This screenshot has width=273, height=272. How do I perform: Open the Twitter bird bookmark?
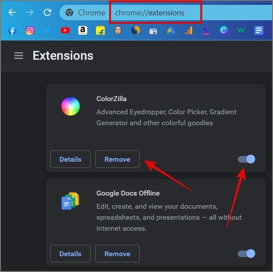(48, 31)
